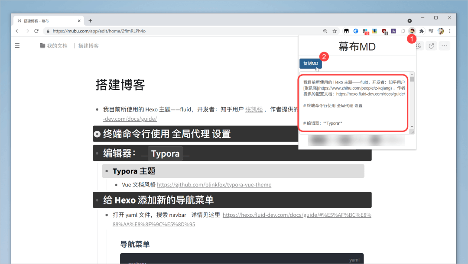Viewport: 468px width, 264px height.
Task: Click the textarea scroll-down arrow
Action: 412,127
